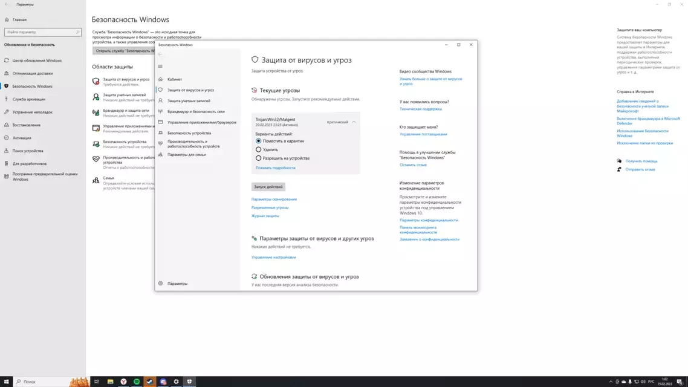This screenshot has height=387, width=688.
Task: Open 'Главная' in Settings window
Action: (x=19, y=20)
